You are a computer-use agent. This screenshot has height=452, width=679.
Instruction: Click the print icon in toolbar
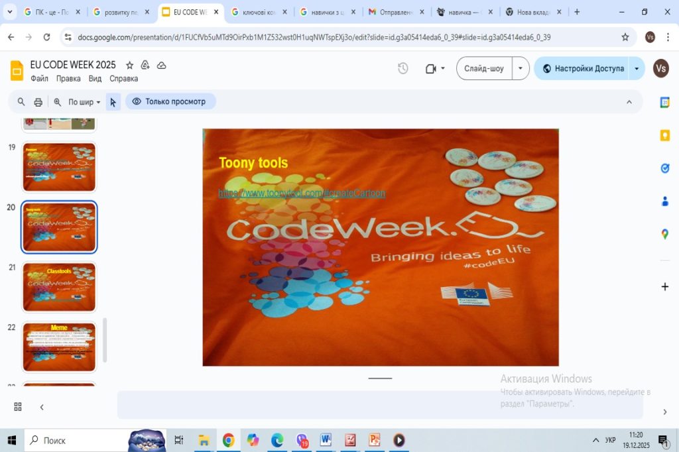click(38, 102)
